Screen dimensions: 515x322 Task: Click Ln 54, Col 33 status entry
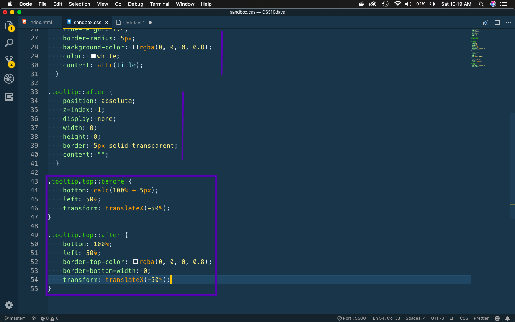click(x=386, y=318)
